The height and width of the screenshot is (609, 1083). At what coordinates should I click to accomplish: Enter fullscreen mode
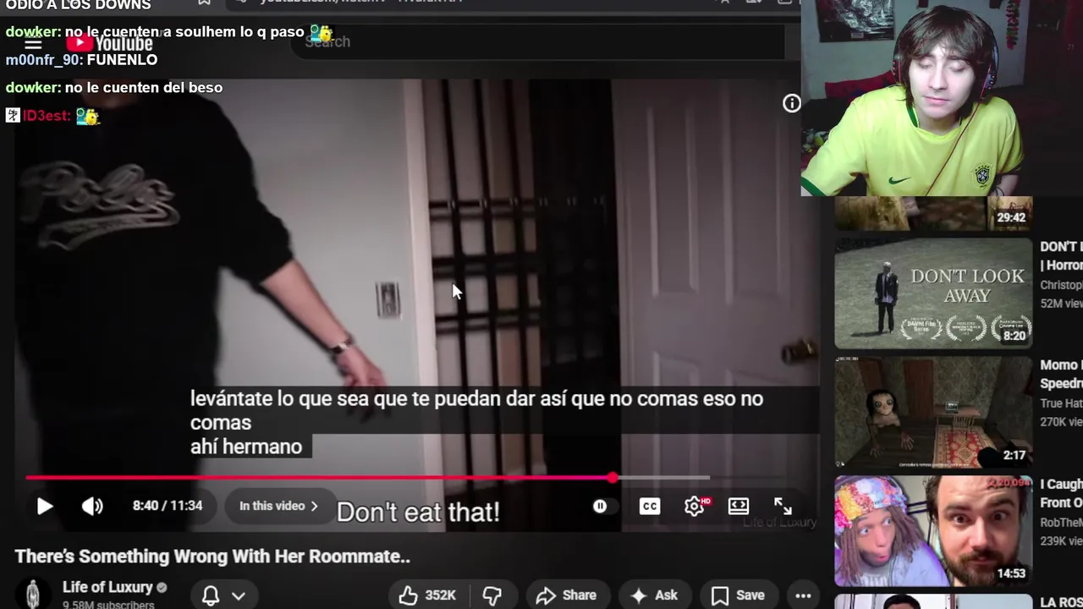tap(783, 506)
